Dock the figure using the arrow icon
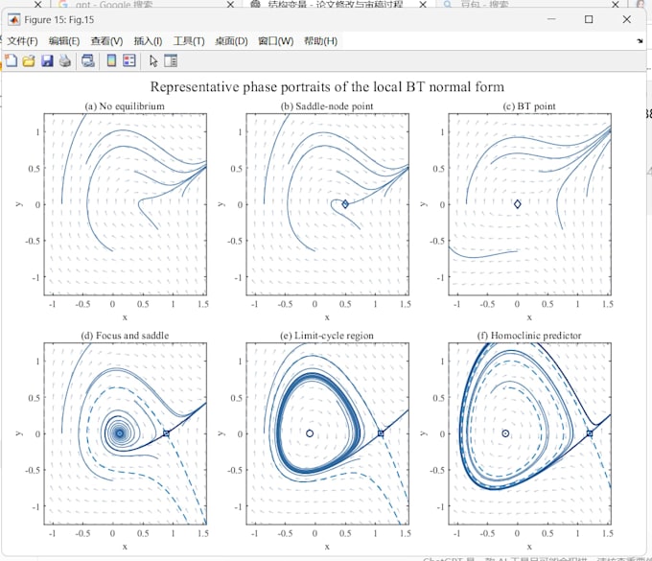The height and width of the screenshot is (561, 652). (640, 41)
